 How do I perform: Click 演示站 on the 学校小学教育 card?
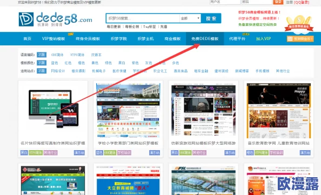point(155,153)
